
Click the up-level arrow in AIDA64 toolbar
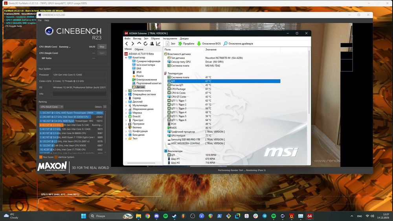pos(139,44)
